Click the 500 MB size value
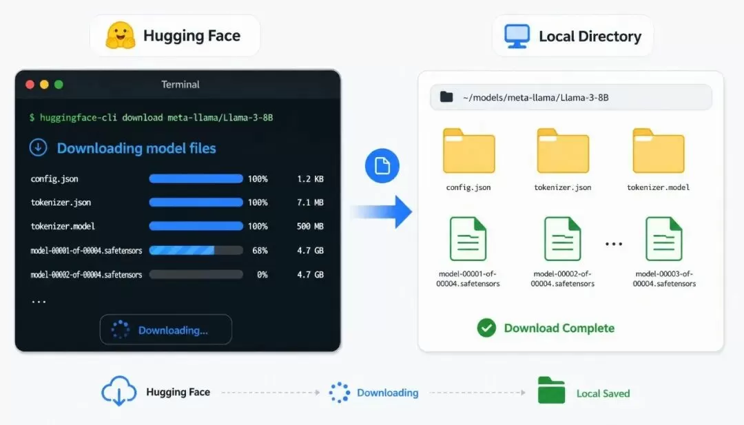Viewport: 744px width, 425px height. [x=310, y=226]
